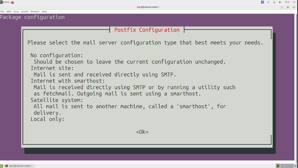Viewport: 298px width, 168px height.
Task: Minimize the terminal window
Action: click(282, 7)
